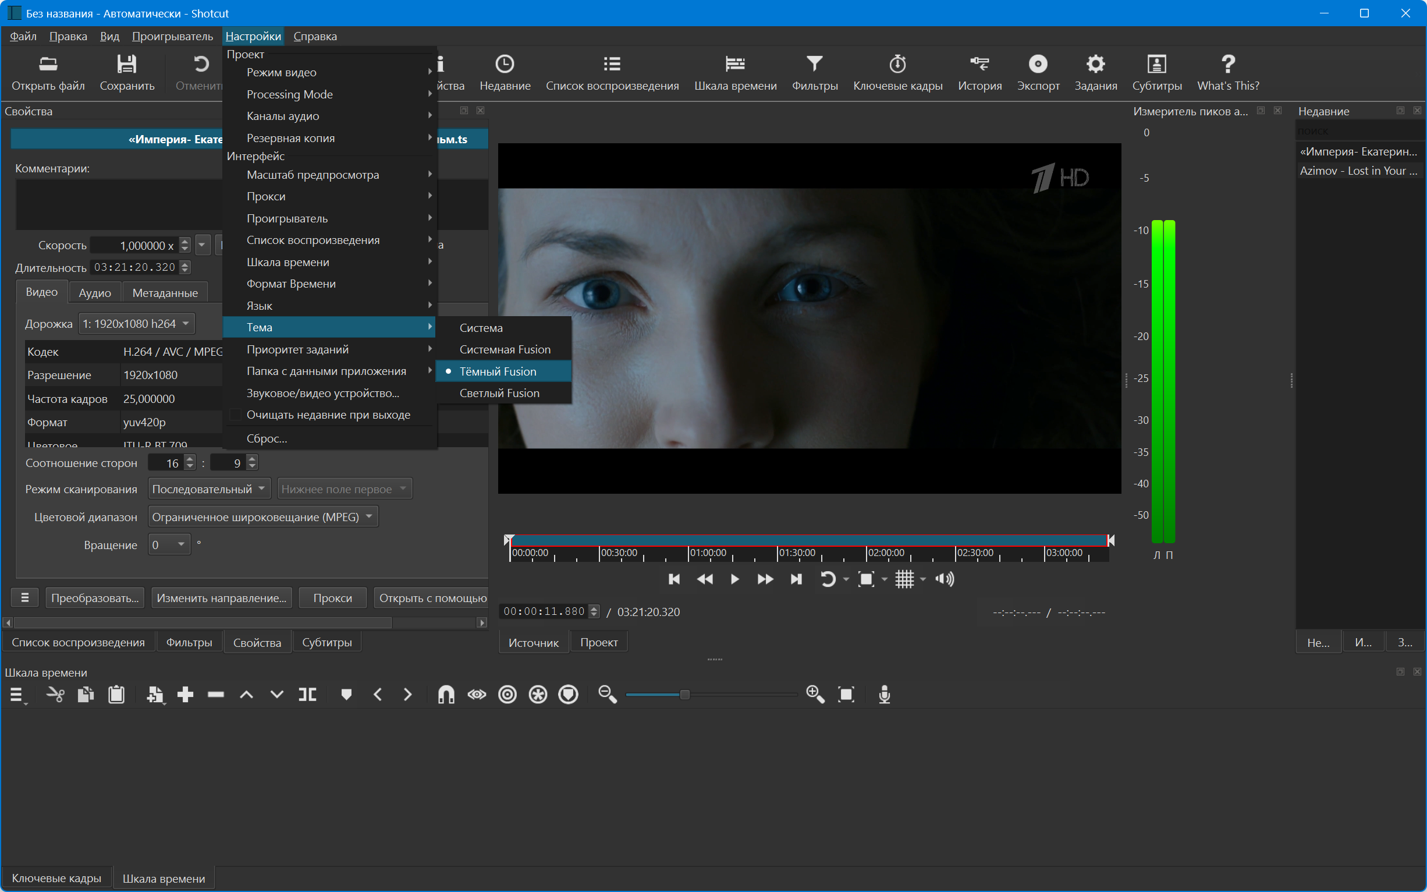Select the Светлый Fusion theme

click(499, 393)
